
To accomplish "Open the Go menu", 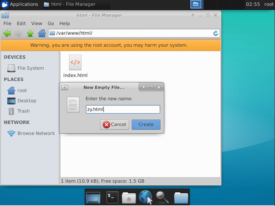I will tap(51, 23).
